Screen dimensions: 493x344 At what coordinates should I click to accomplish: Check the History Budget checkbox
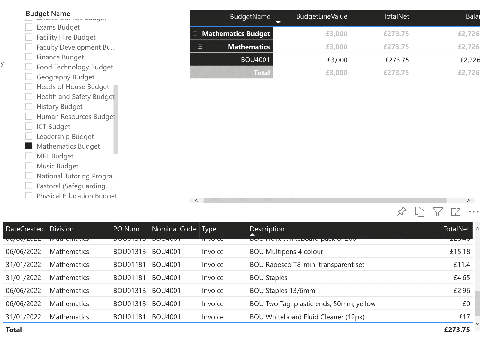29,106
